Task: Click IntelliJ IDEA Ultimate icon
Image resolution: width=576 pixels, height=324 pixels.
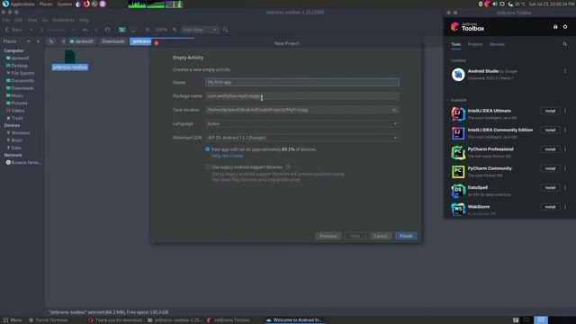Action: pyautogui.click(x=458, y=114)
